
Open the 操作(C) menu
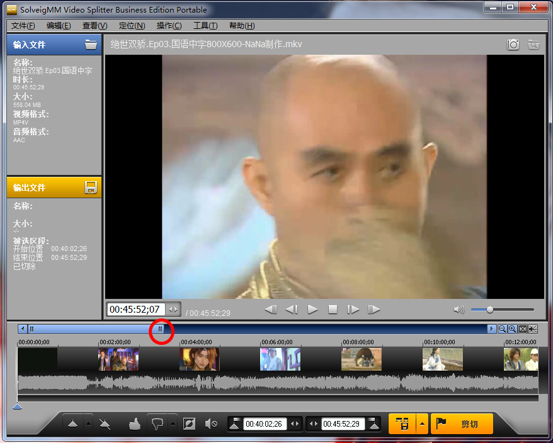pos(169,26)
